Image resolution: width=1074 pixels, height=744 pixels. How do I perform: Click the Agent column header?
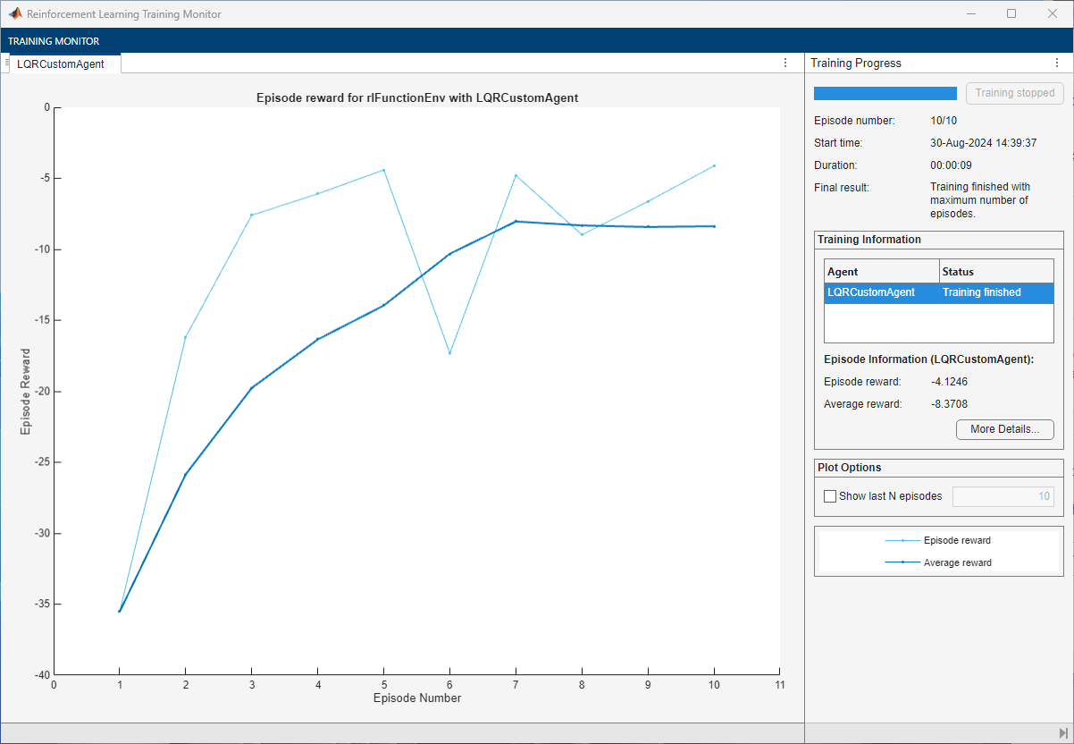coord(882,271)
